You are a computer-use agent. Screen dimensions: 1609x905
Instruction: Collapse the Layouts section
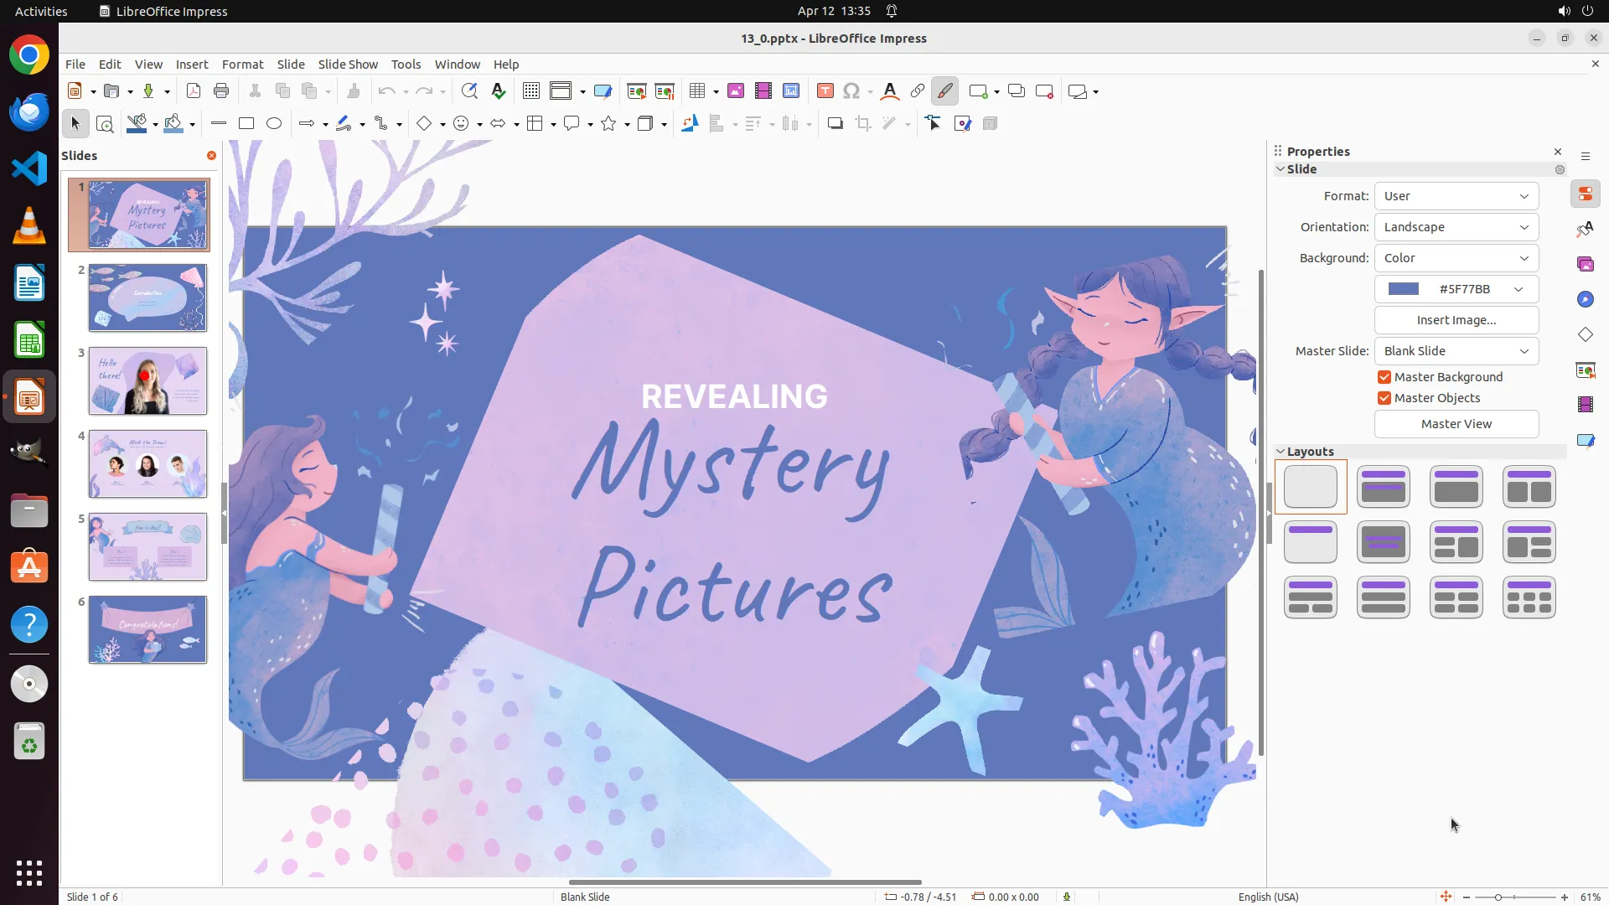coord(1280,452)
